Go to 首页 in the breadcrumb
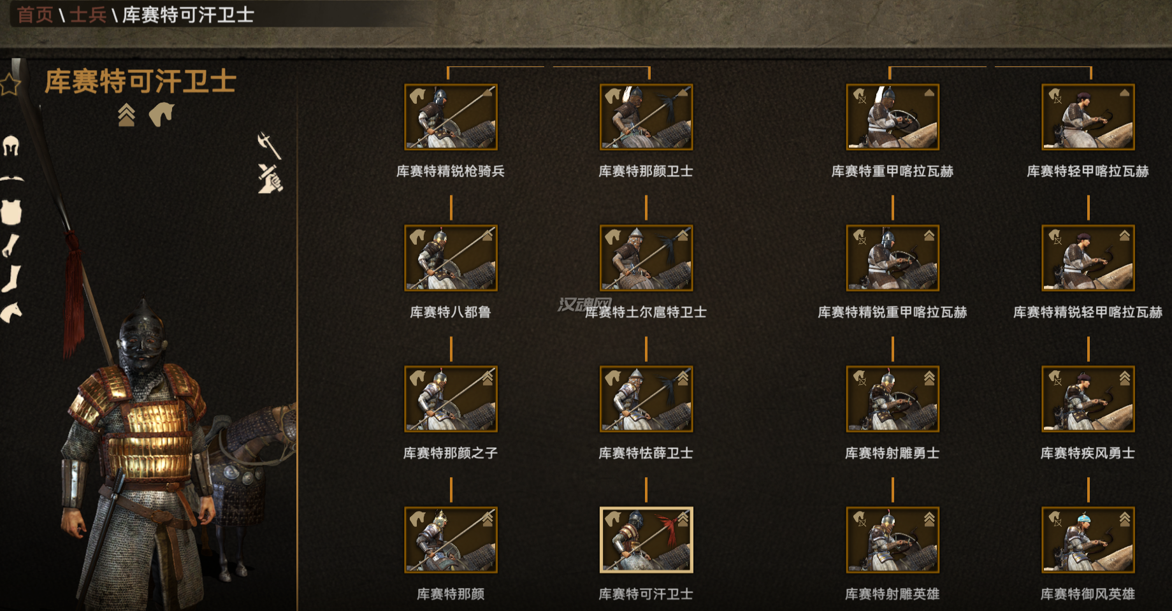This screenshot has height=611, width=1172. point(35,15)
